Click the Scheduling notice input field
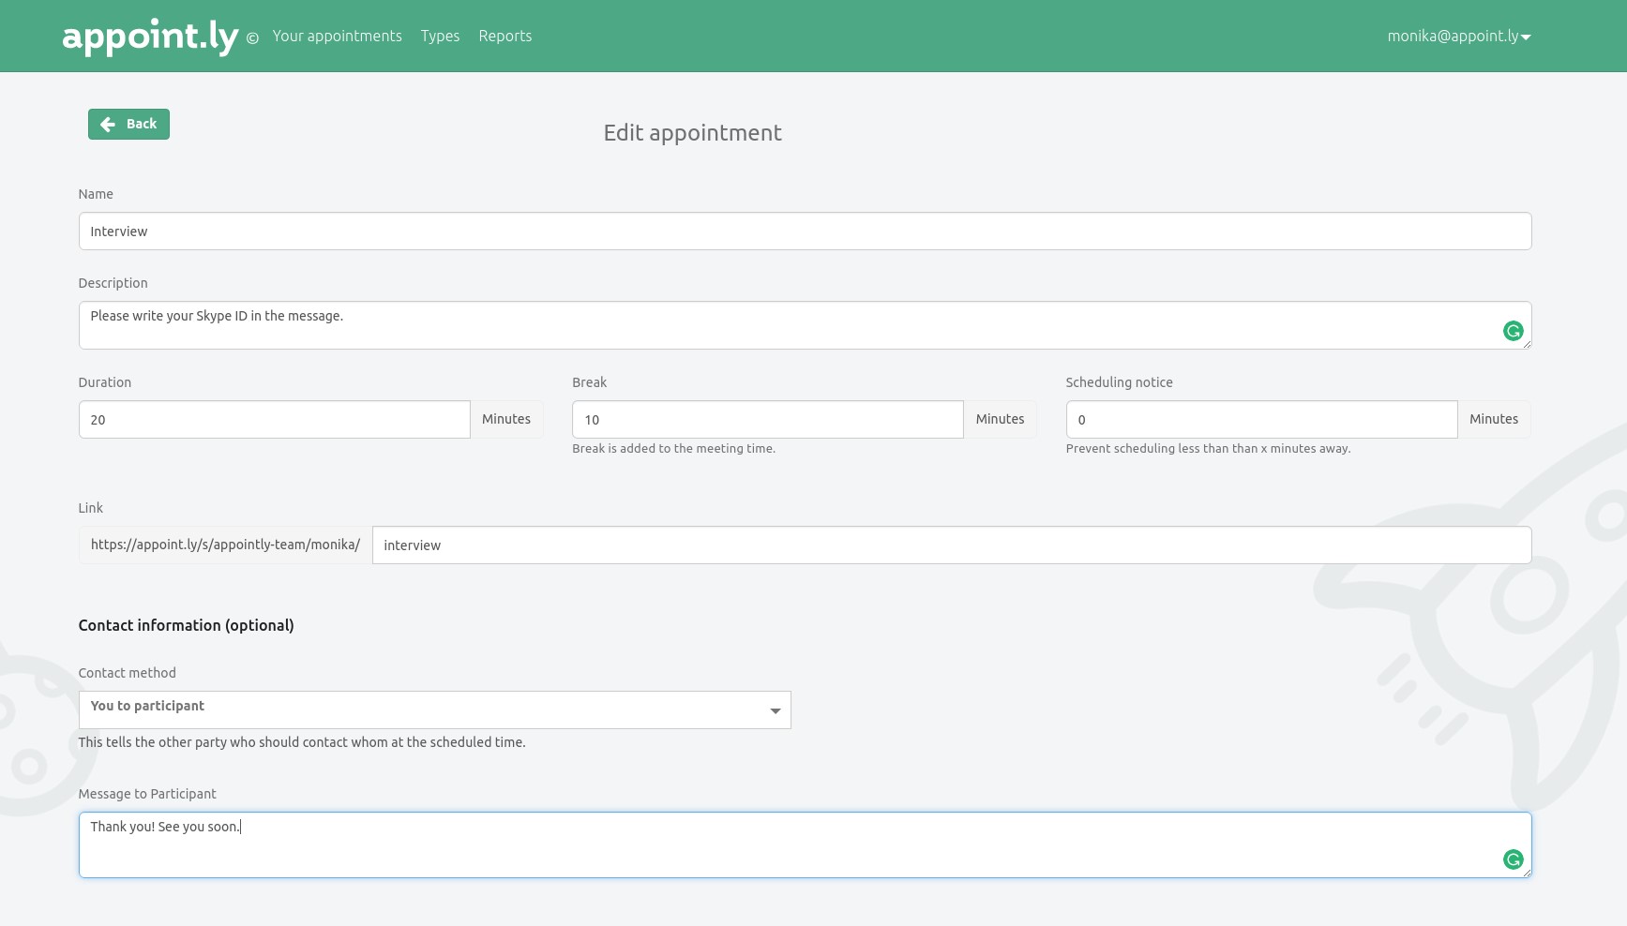The width and height of the screenshot is (1627, 926). tap(1261, 420)
